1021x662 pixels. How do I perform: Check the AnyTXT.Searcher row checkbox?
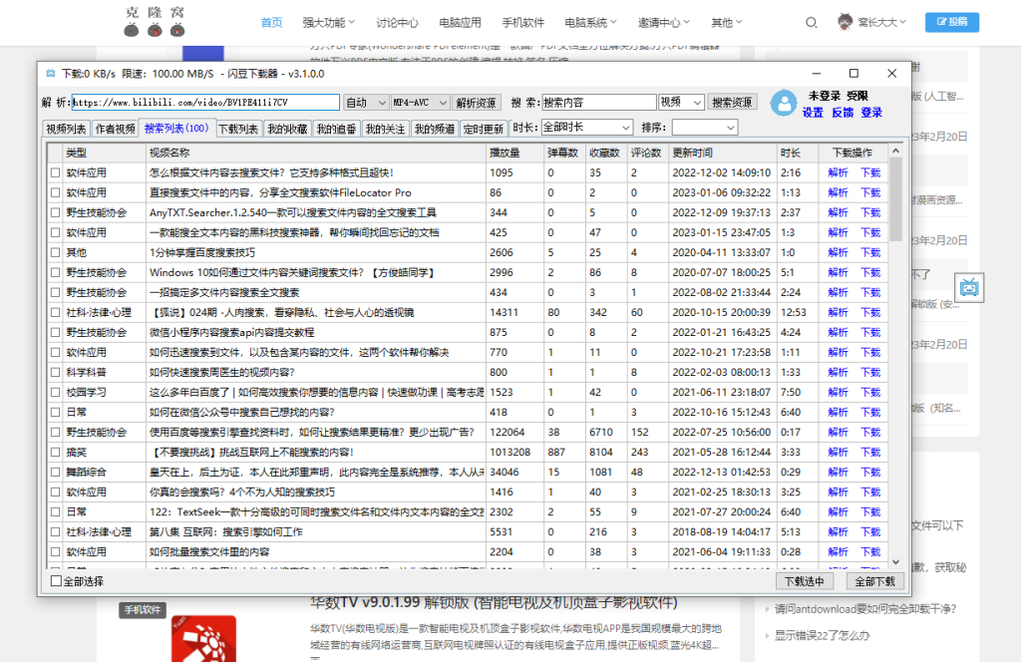pyautogui.click(x=56, y=212)
